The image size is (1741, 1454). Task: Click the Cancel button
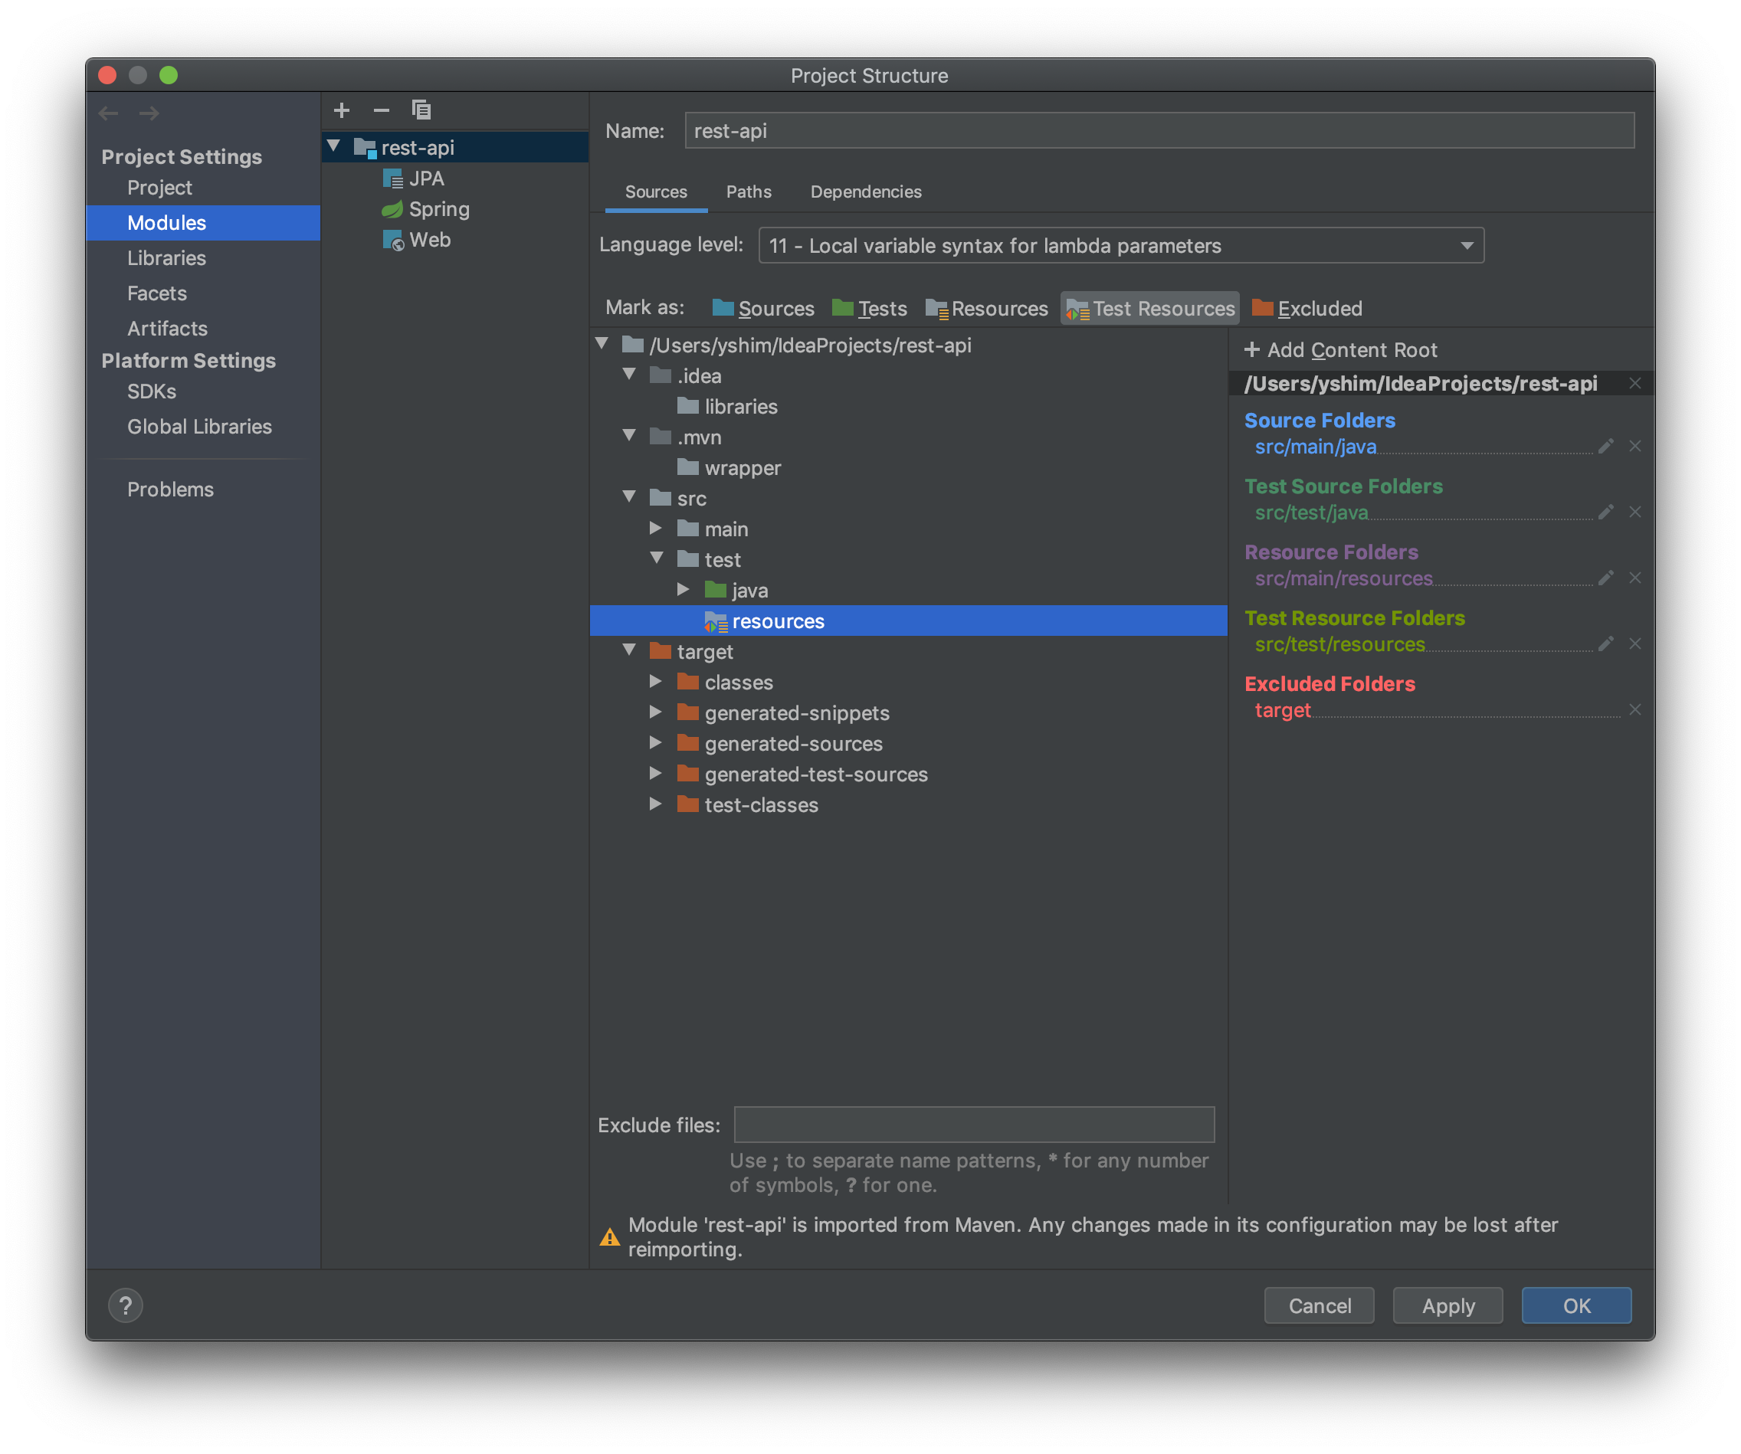pyautogui.click(x=1319, y=1305)
